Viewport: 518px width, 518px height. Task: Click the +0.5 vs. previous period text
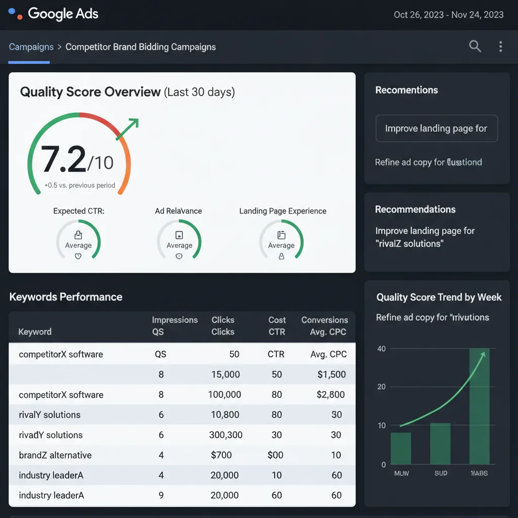click(x=80, y=185)
